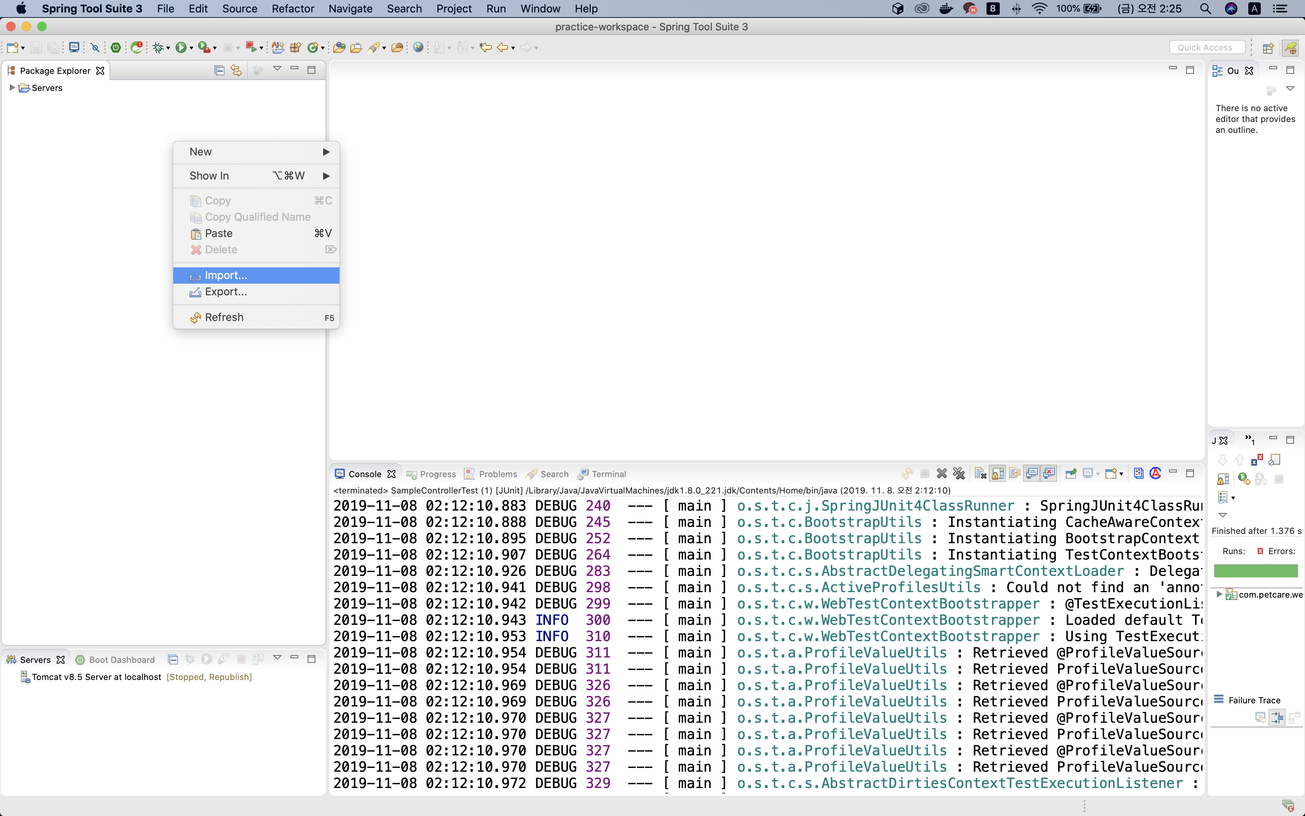Open the Run button dropdown arrow
1305x816 pixels.
point(191,49)
